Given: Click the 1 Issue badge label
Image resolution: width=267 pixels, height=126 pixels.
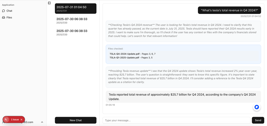Looking at the screenshot, I should 15,120.
